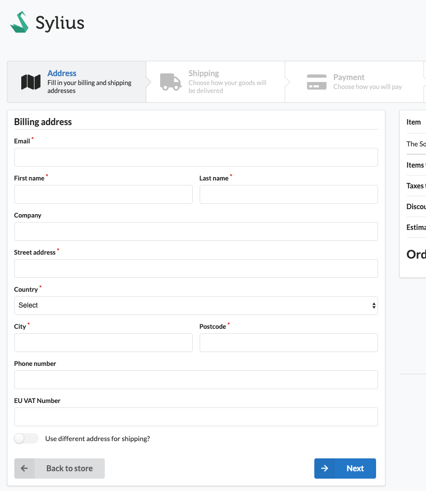This screenshot has height=491, width=426.
Task: Click 'Fill in your billing and shipping addresses' text
Action: [89, 87]
